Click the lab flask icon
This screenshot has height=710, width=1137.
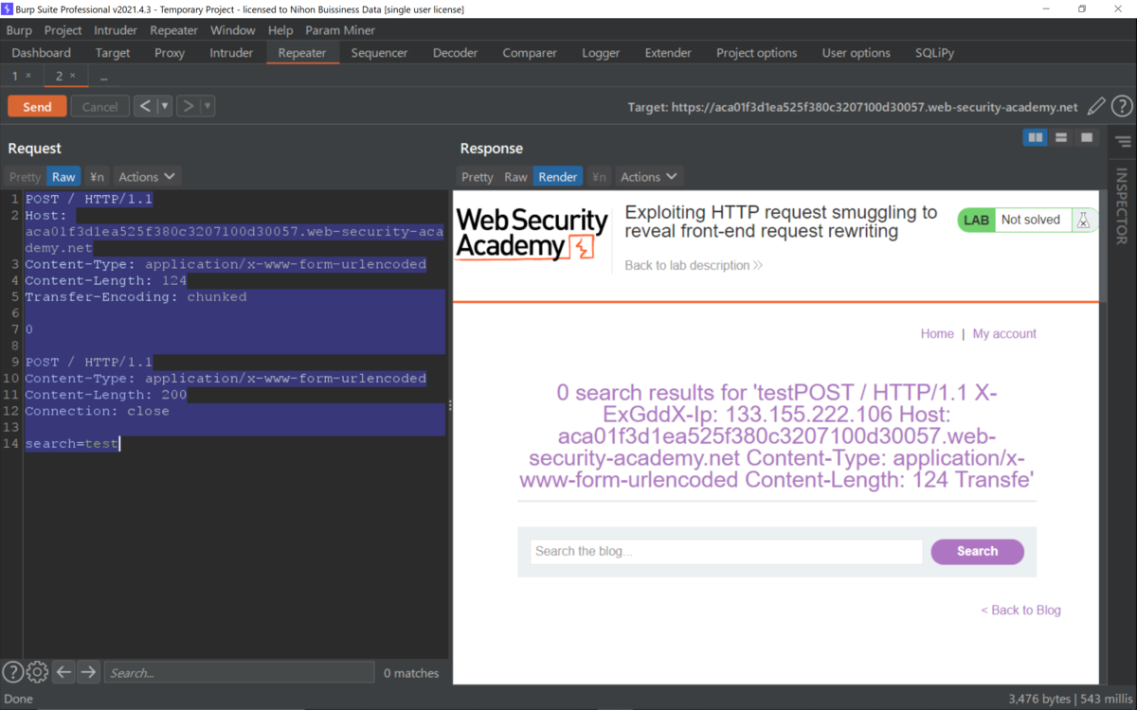pyautogui.click(x=1082, y=220)
